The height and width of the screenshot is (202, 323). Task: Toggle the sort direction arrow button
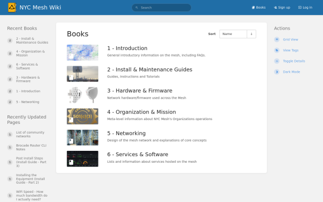(251, 34)
